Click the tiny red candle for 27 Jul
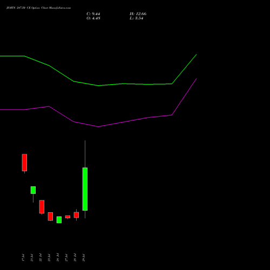The image size is (270, 270). 67,217
